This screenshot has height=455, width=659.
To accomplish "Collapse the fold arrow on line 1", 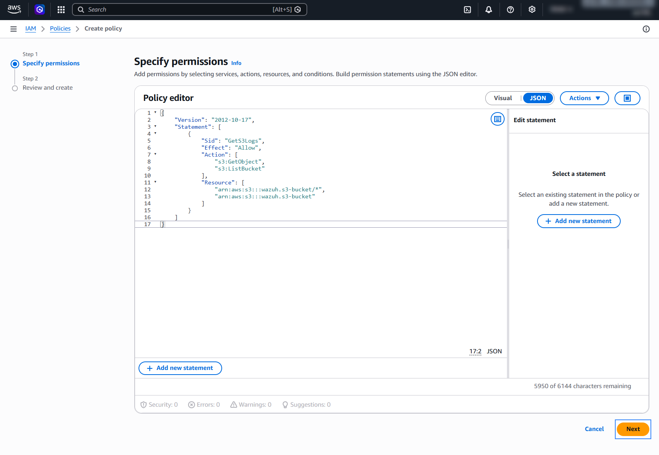I will (155, 112).
